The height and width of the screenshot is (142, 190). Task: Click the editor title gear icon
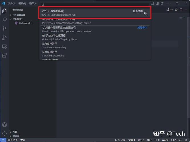pyautogui.click(x=176, y=10)
